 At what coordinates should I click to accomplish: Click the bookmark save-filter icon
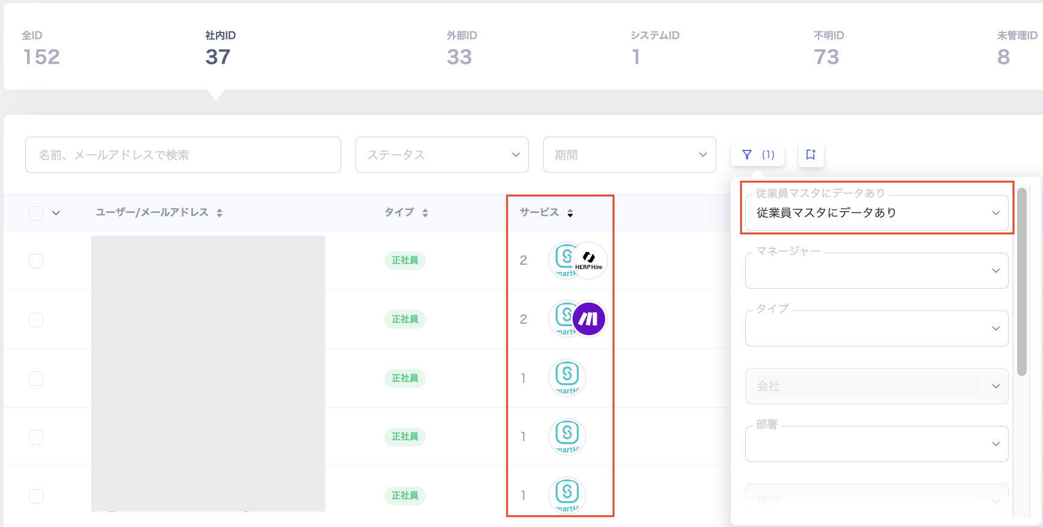pyautogui.click(x=811, y=155)
